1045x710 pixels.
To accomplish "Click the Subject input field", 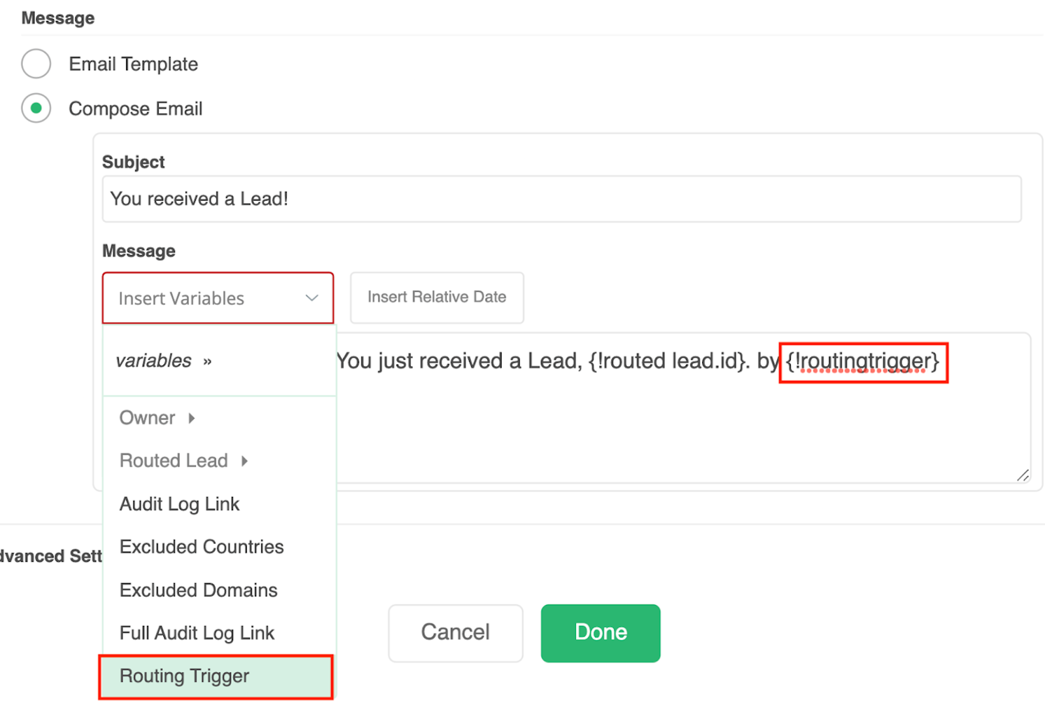I will coord(562,199).
